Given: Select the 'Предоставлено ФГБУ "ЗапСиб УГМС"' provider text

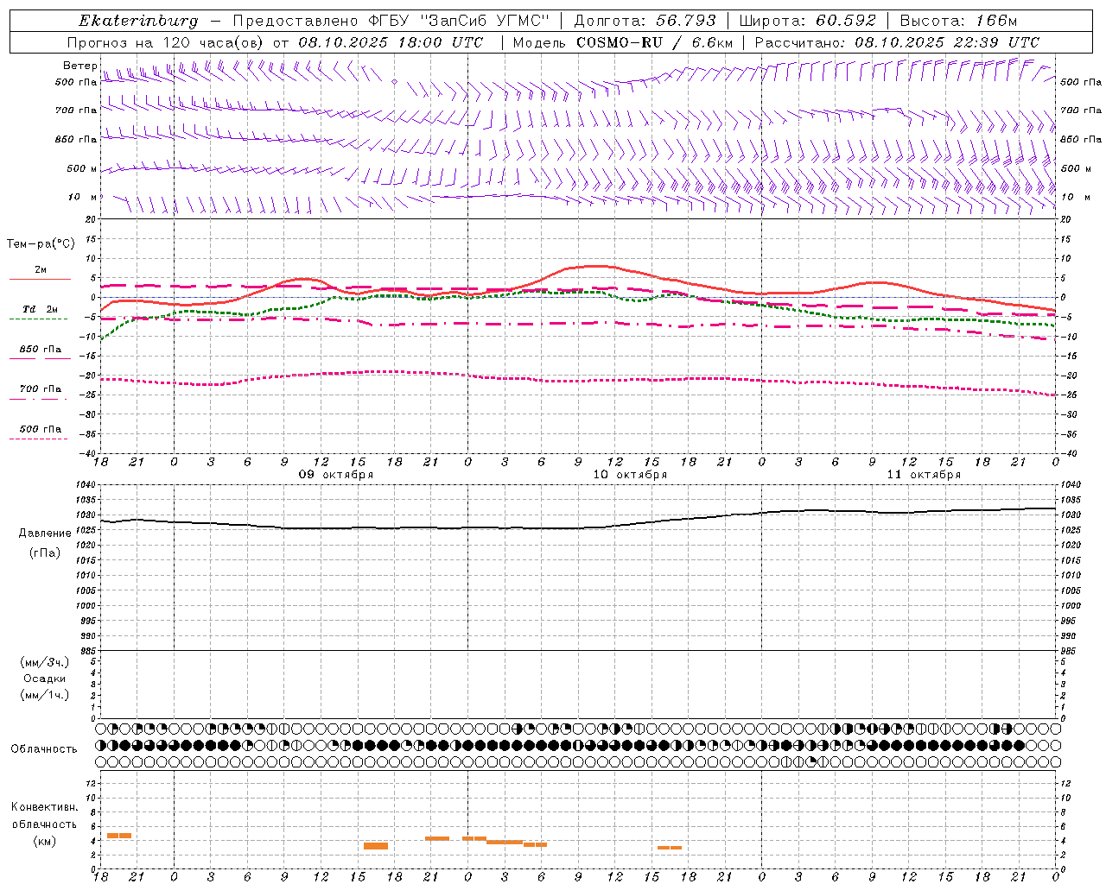Looking at the screenshot, I should (391, 21).
